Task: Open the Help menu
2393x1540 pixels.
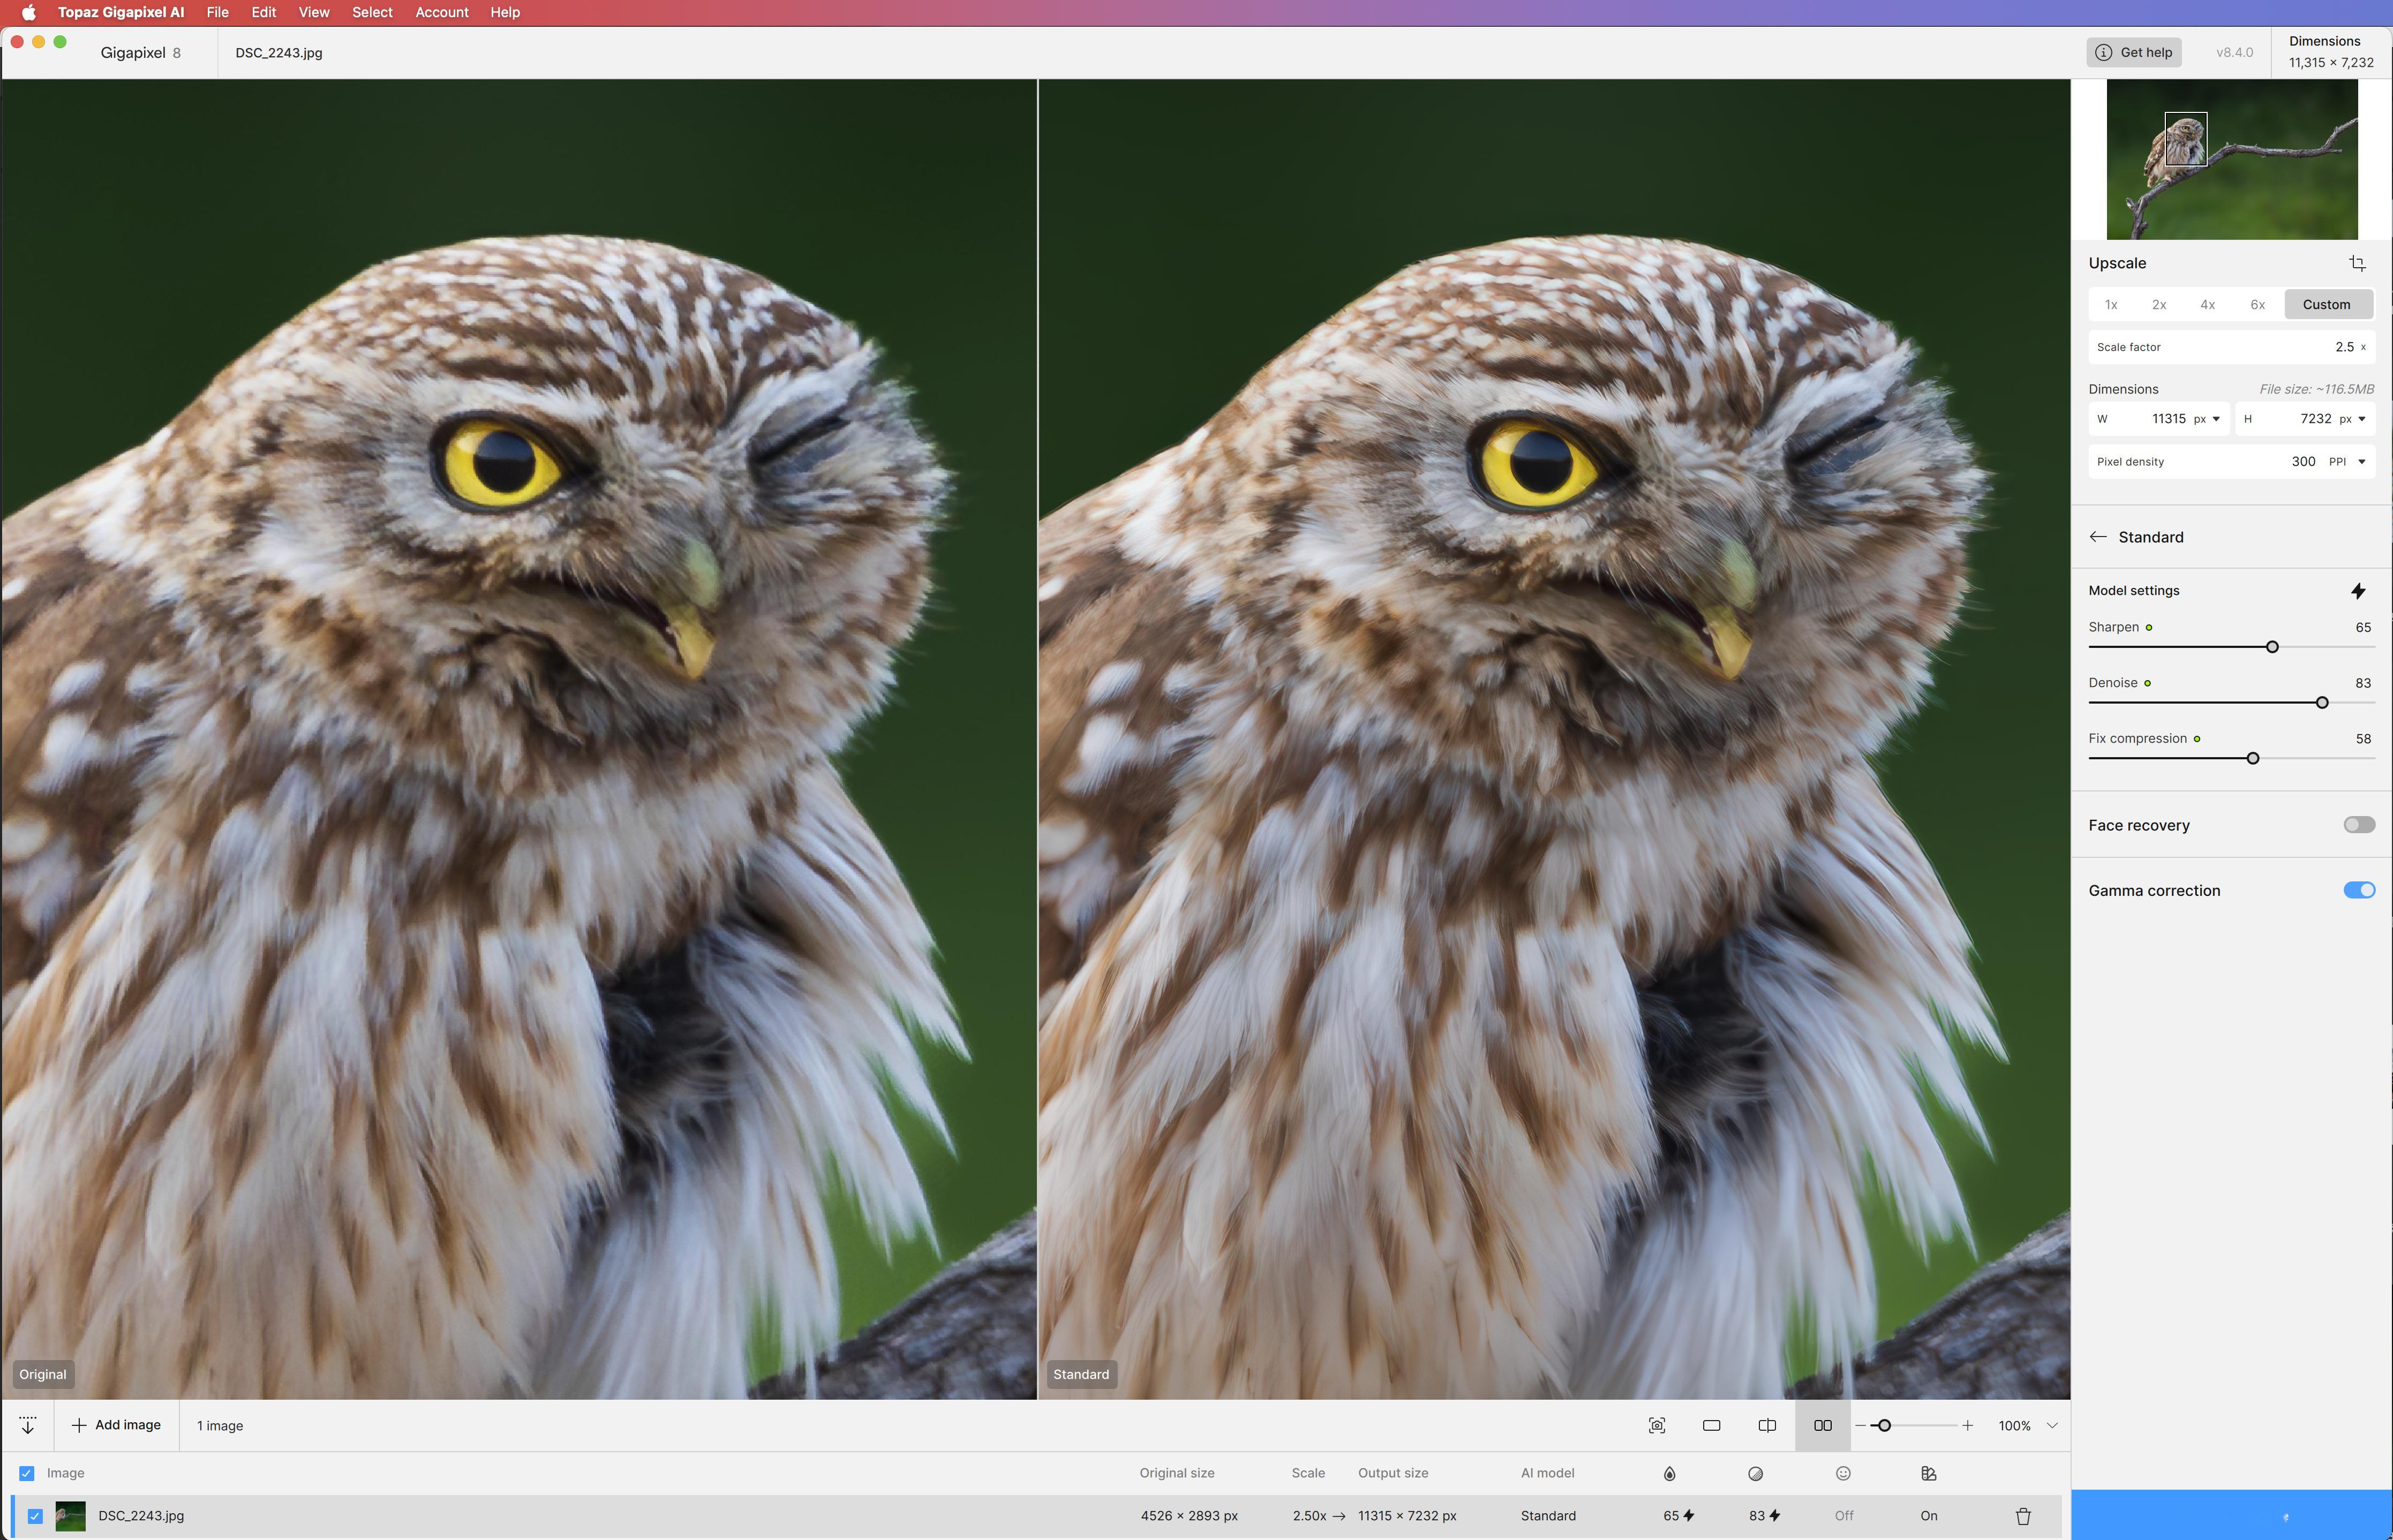Action: point(505,12)
